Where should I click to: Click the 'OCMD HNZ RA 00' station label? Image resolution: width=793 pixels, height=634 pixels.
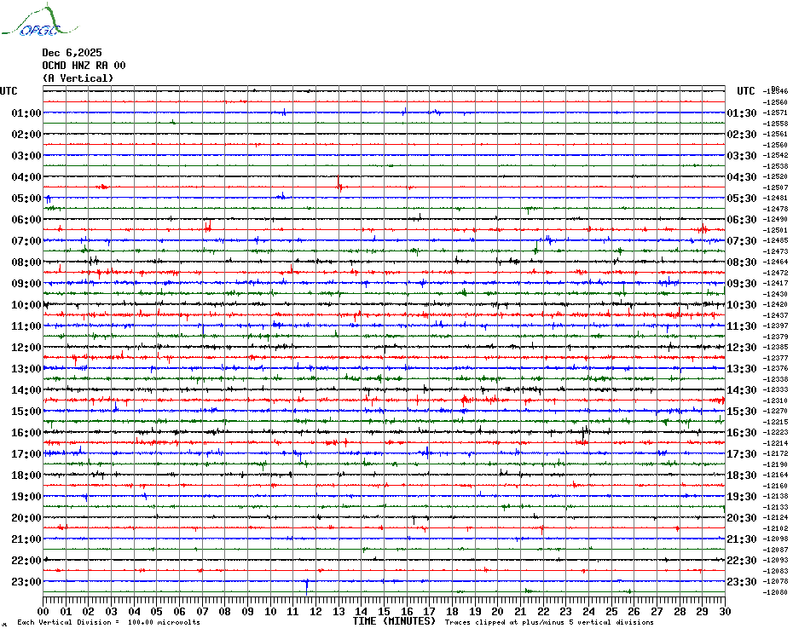pos(84,66)
